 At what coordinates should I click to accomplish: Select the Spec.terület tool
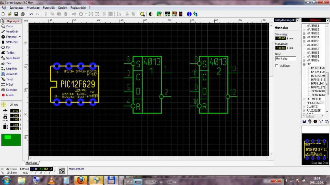click(11, 58)
